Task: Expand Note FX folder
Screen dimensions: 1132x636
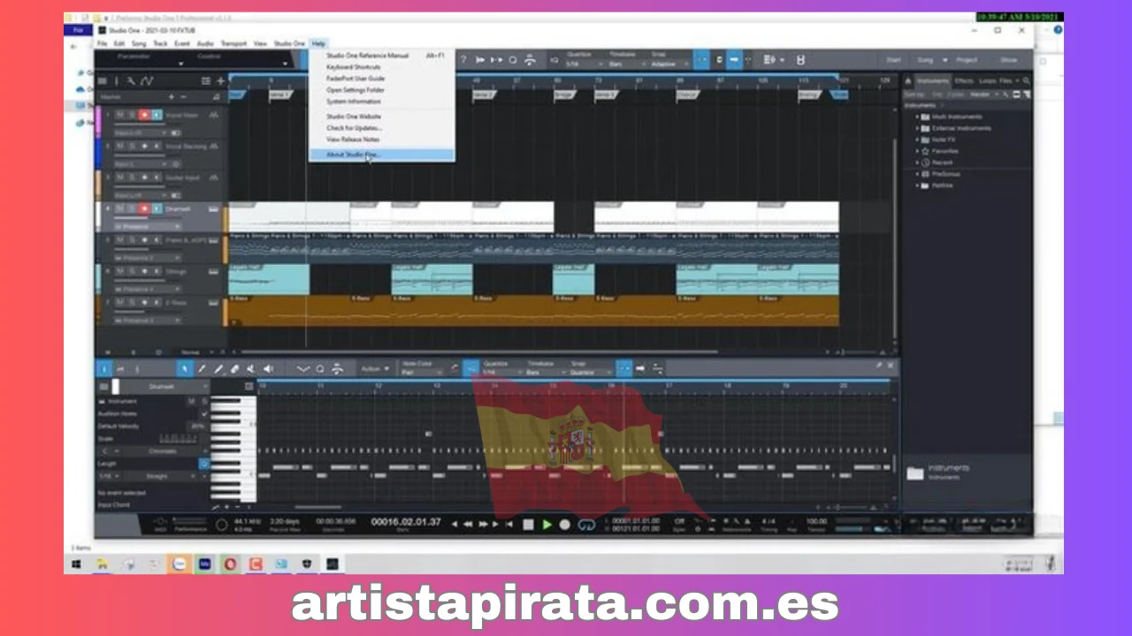Action: pyautogui.click(x=917, y=140)
